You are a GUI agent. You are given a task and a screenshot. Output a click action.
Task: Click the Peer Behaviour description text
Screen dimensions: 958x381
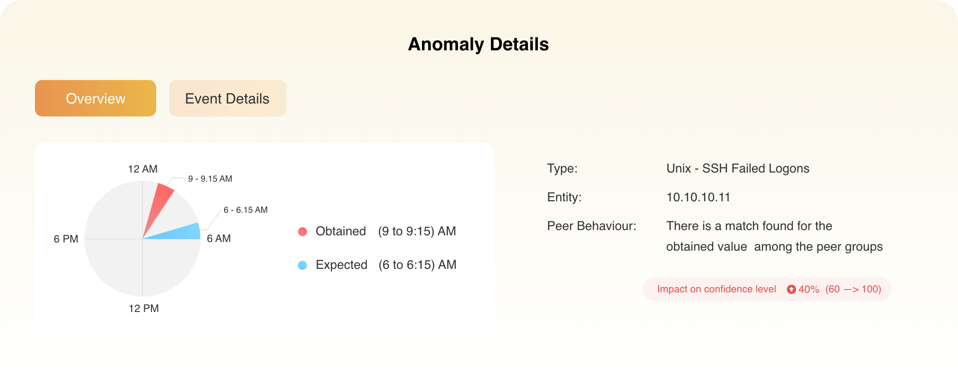coord(775,236)
